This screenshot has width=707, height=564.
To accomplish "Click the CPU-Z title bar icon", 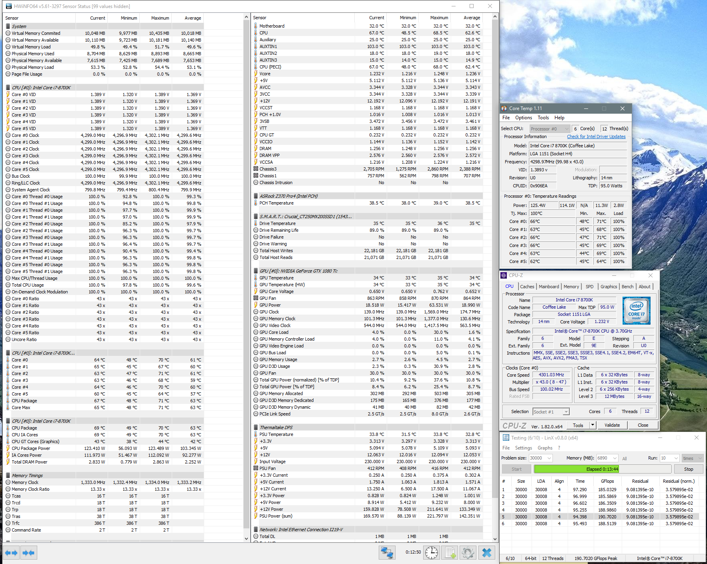I will [504, 275].
